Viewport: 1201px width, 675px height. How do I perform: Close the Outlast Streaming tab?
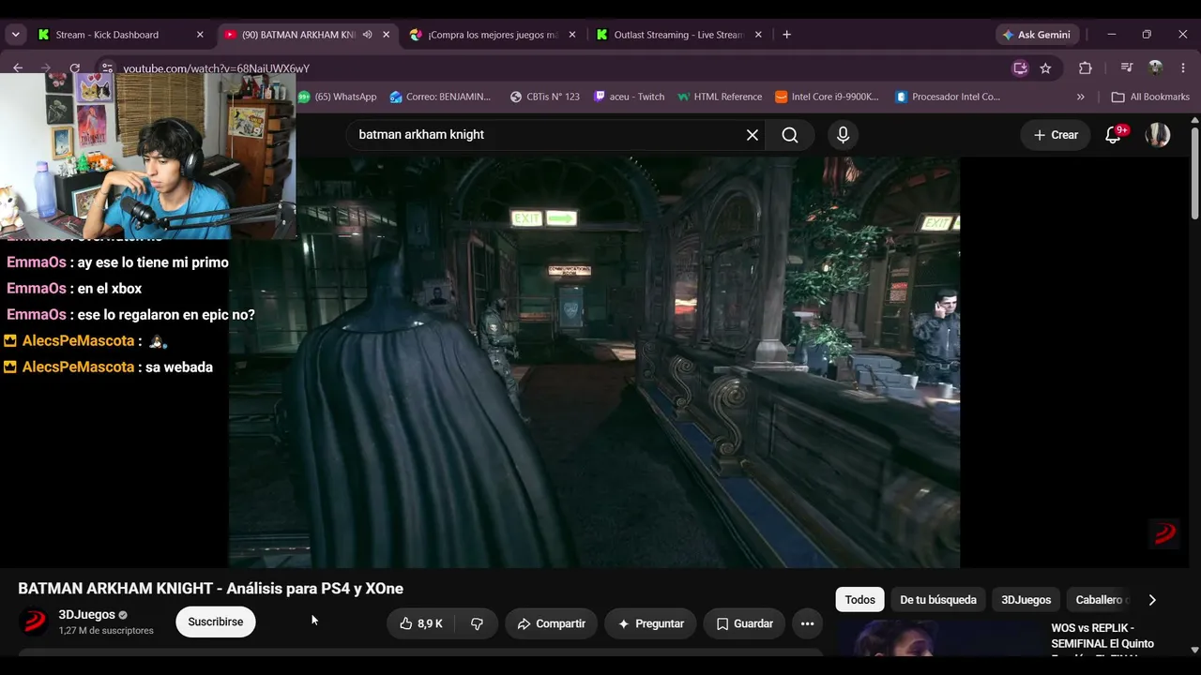(758, 35)
